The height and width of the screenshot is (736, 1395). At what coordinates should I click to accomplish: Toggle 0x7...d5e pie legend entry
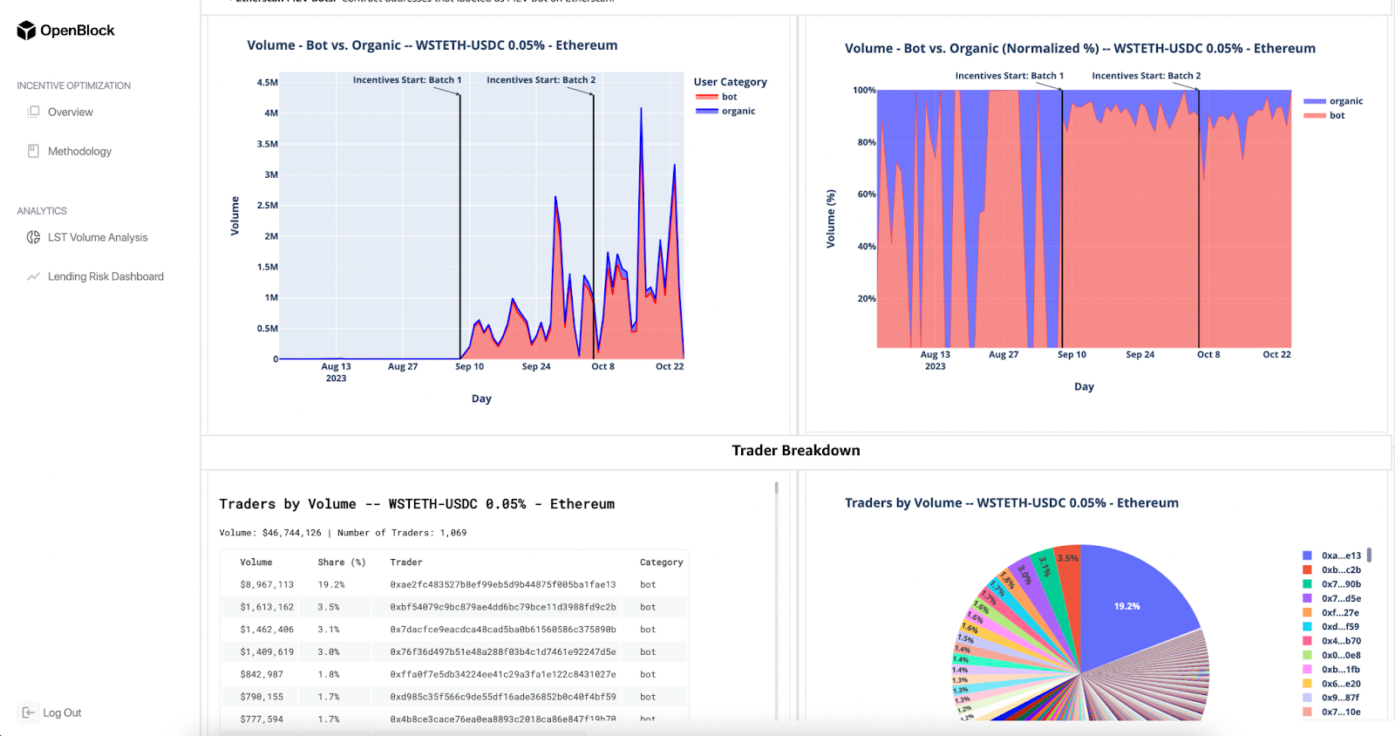[x=1331, y=598]
